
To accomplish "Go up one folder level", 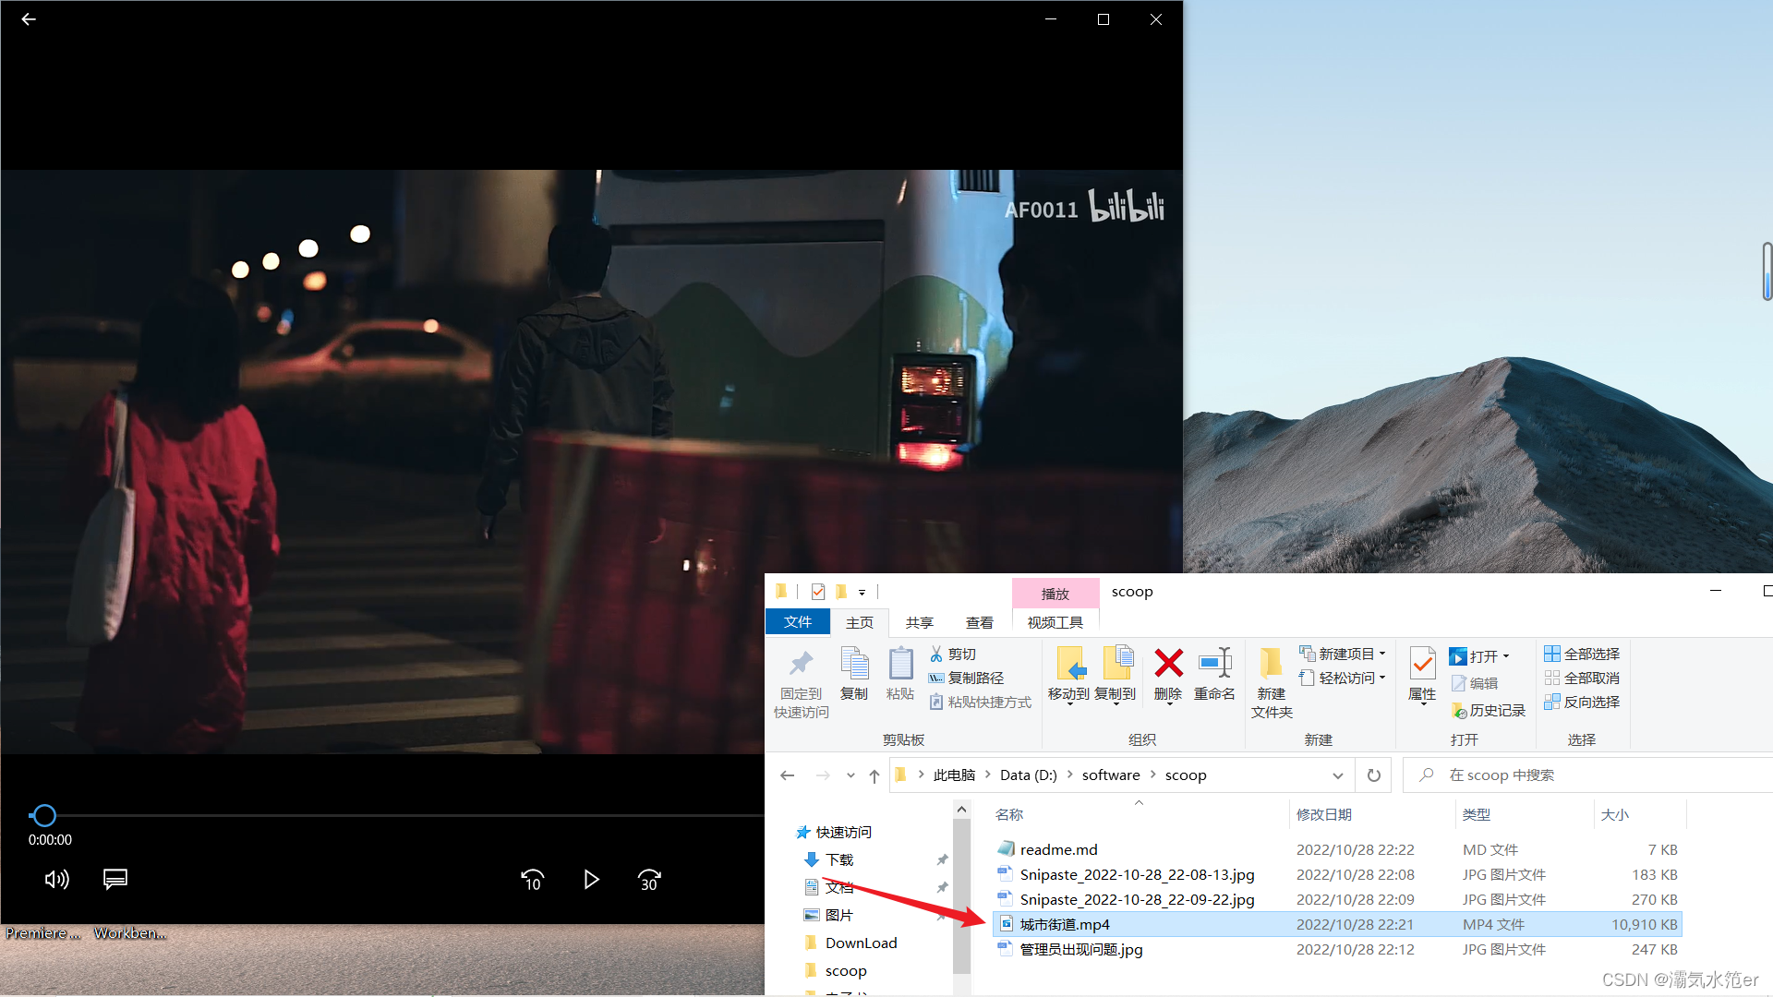I will 874,775.
